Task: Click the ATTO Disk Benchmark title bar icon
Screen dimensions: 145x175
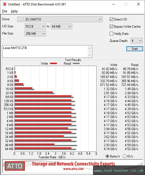Action: (5, 4)
